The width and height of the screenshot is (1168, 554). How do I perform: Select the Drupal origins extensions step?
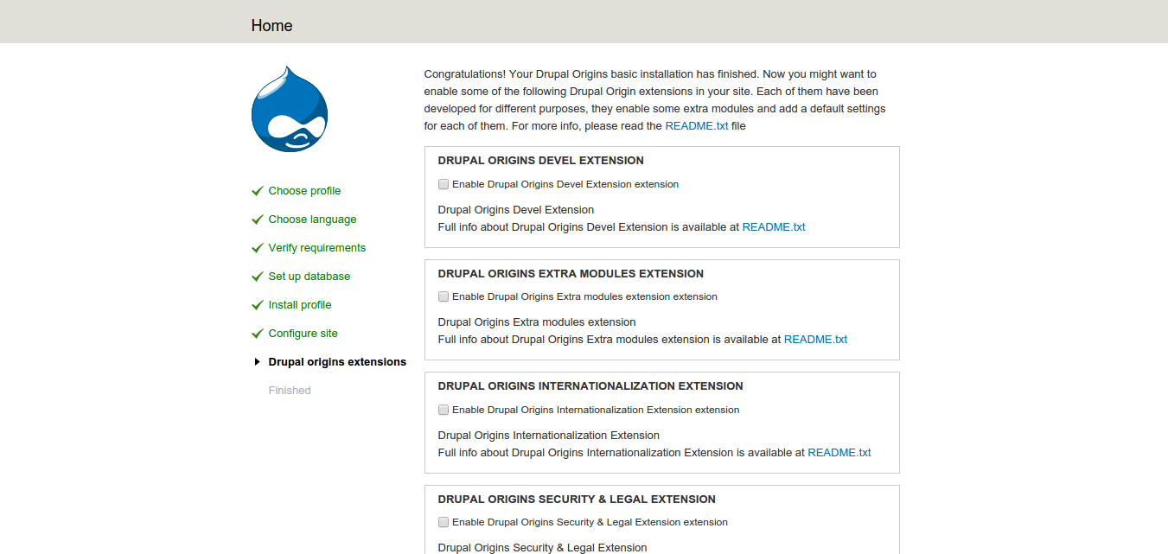pyautogui.click(x=337, y=361)
